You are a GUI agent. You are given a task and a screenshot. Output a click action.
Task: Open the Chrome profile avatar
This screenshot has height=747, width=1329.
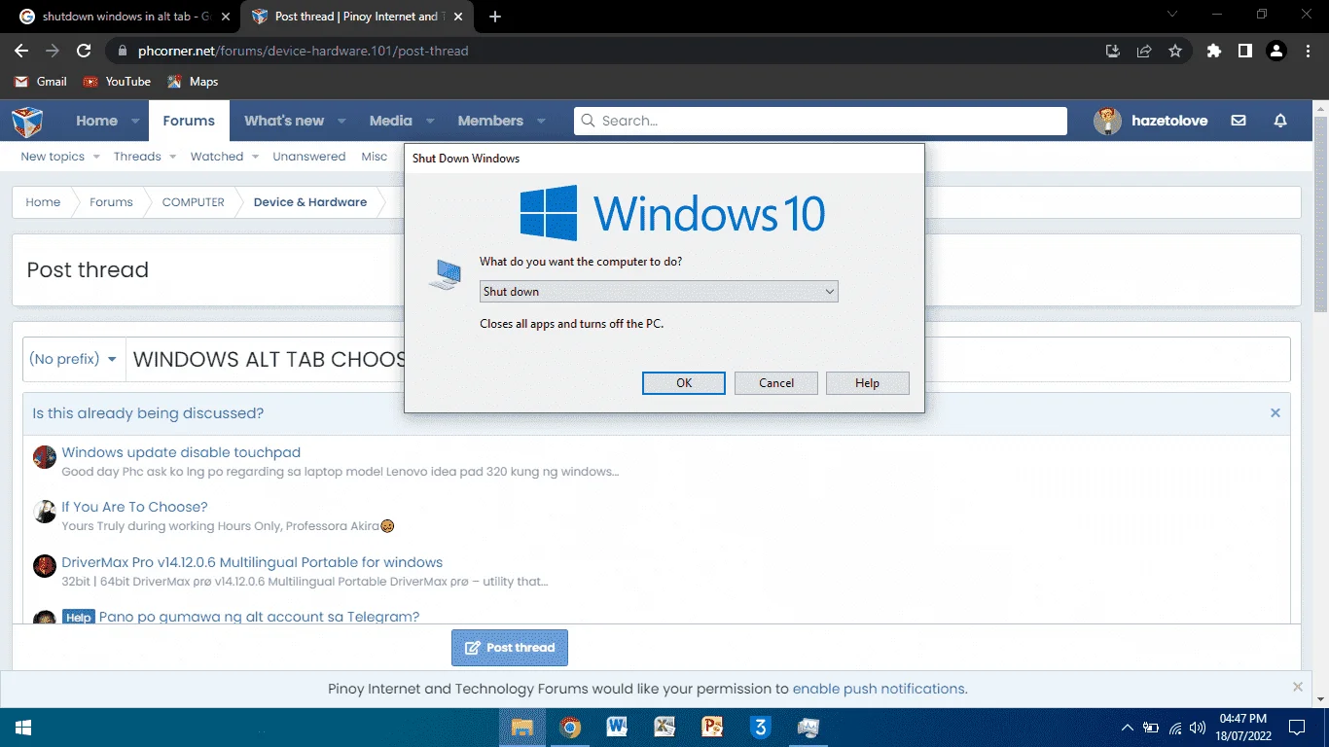1275,51
